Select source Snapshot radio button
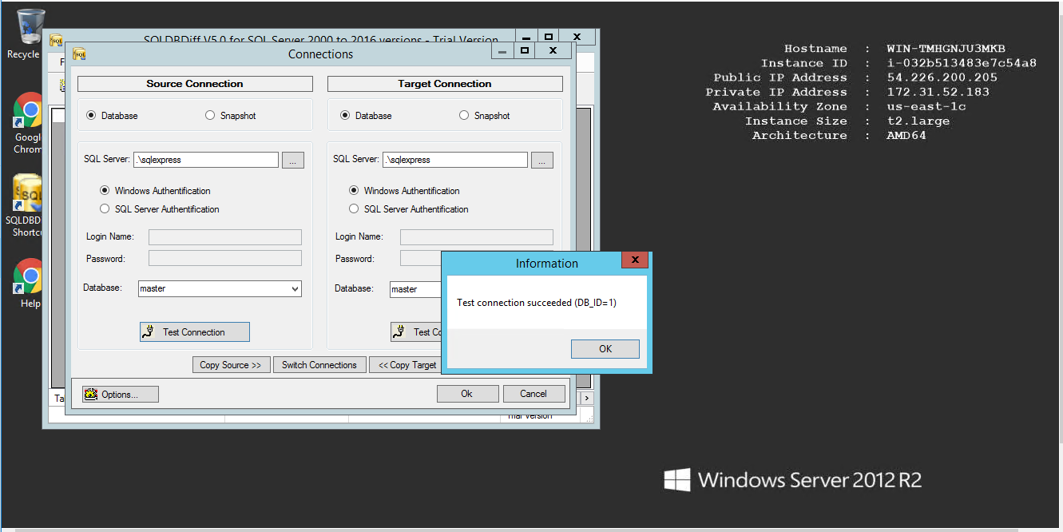 (211, 116)
